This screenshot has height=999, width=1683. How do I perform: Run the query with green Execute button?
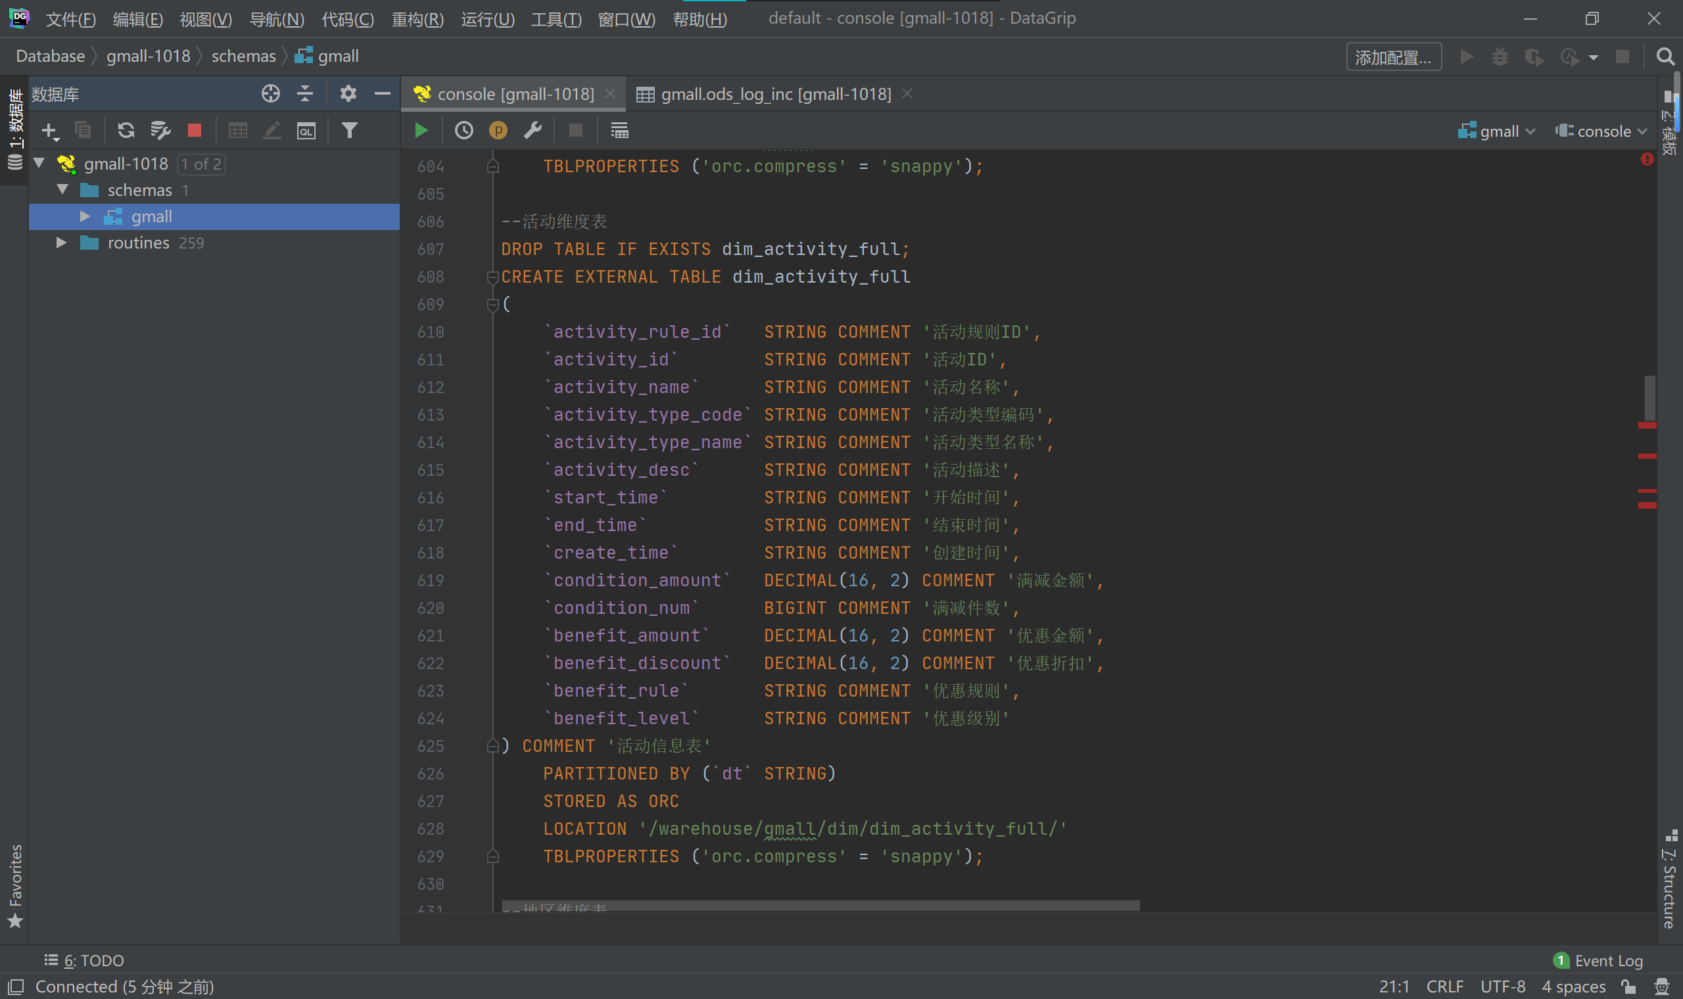[x=421, y=131]
